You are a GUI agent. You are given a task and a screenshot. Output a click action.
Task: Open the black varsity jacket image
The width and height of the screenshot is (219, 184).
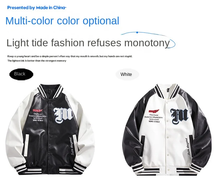50,129
